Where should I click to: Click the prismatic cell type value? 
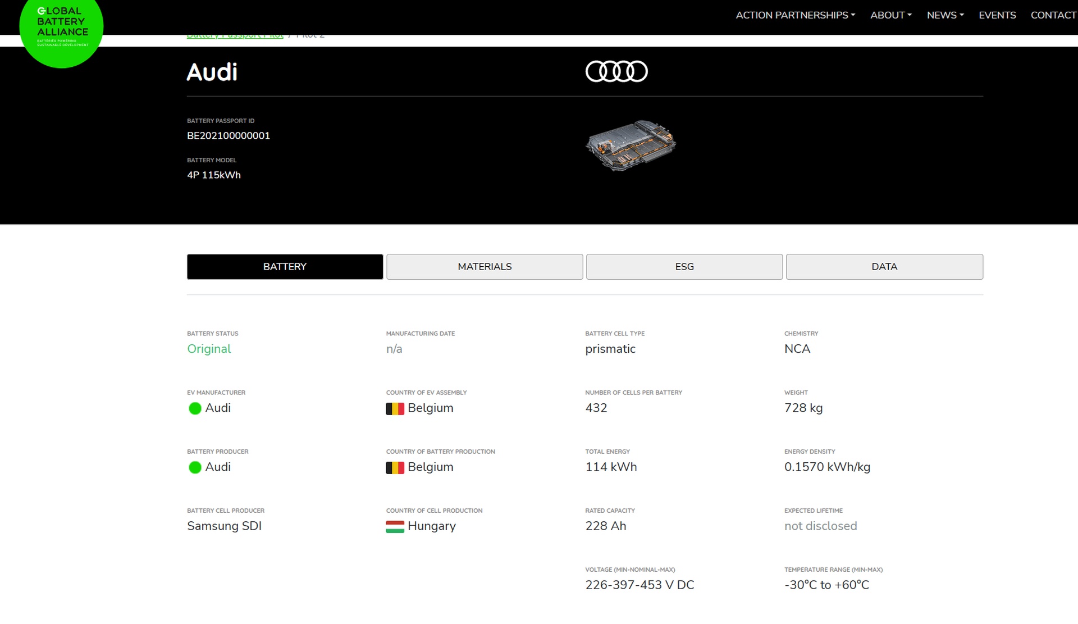click(610, 349)
